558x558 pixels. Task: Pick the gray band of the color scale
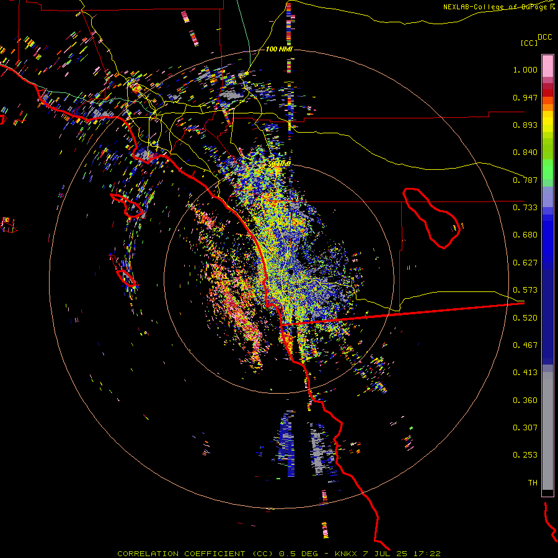pos(547,431)
